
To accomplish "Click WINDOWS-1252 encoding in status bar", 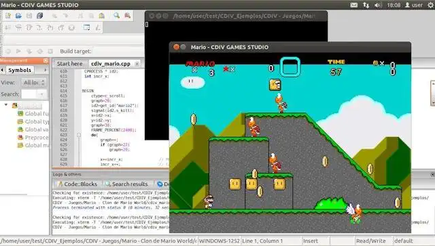I will point(219,241).
